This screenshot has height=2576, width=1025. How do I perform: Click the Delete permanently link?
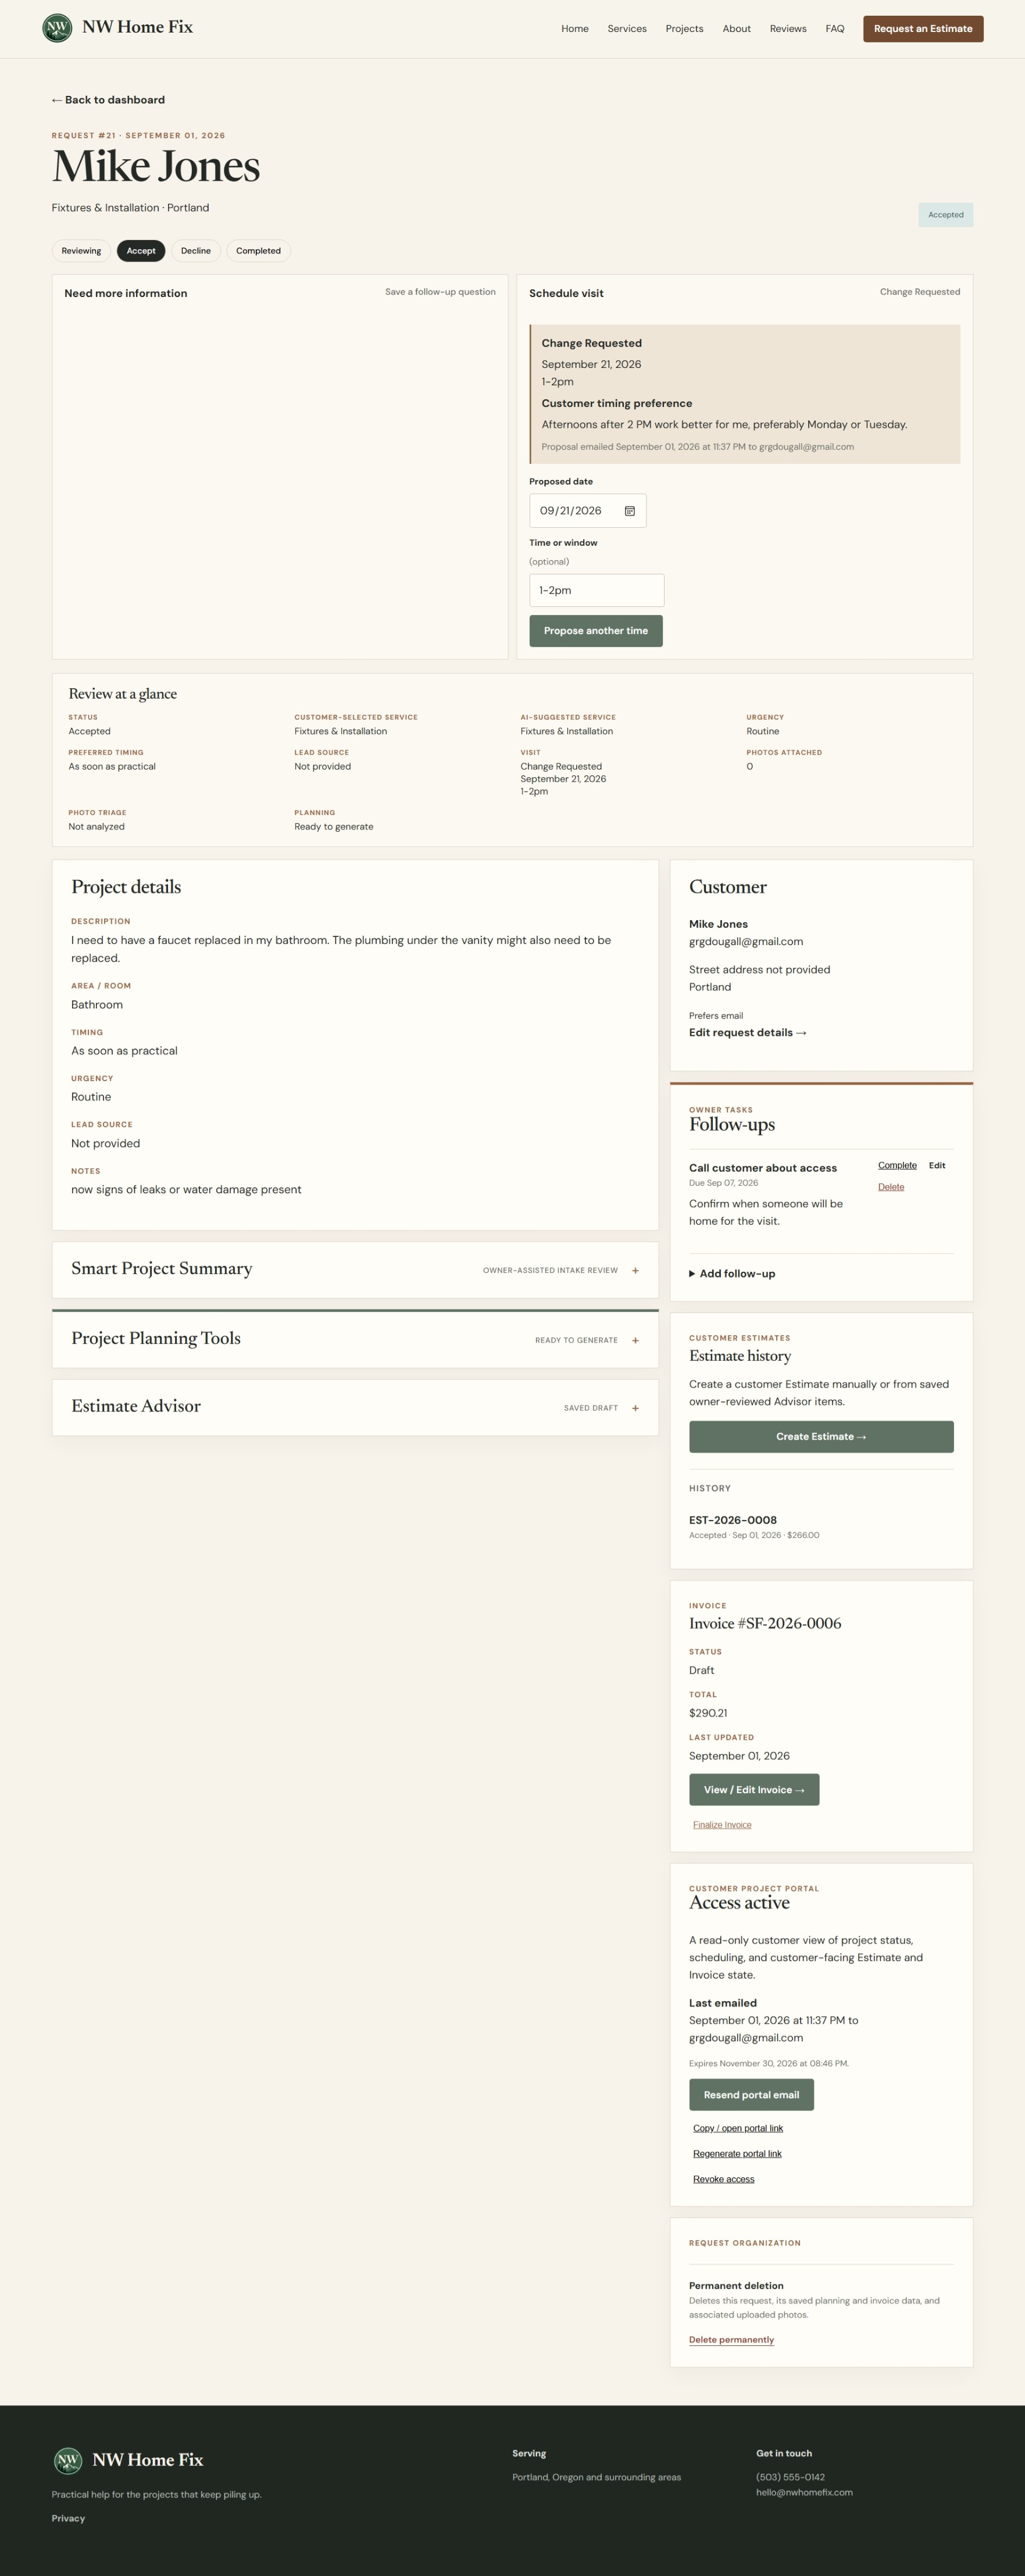pos(731,2340)
